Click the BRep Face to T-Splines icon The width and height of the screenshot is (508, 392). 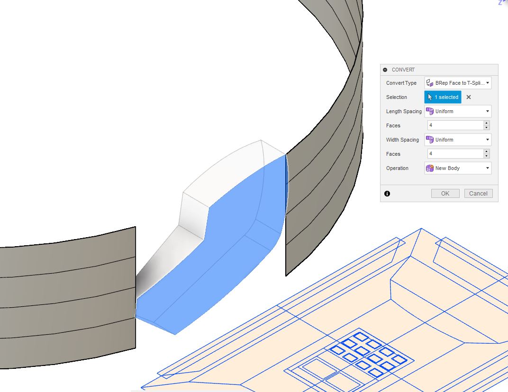[x=430, y=83]
